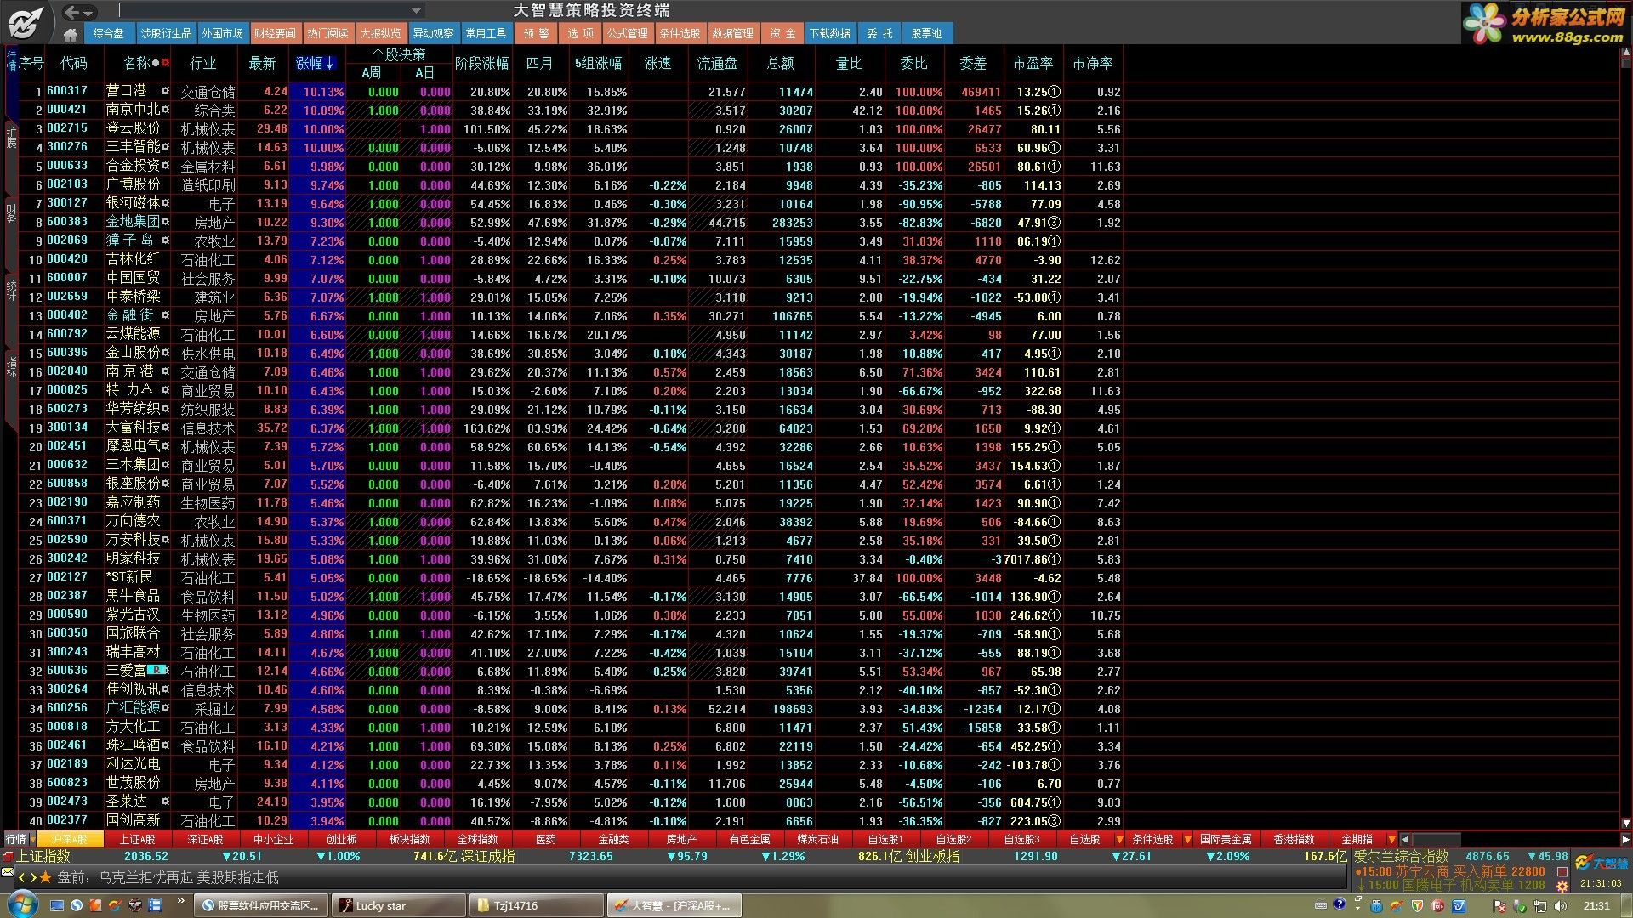This screenshot has width=1633, height=918.
Task: Switch to bottom tab 全球指数
Action: pos(478,839)
